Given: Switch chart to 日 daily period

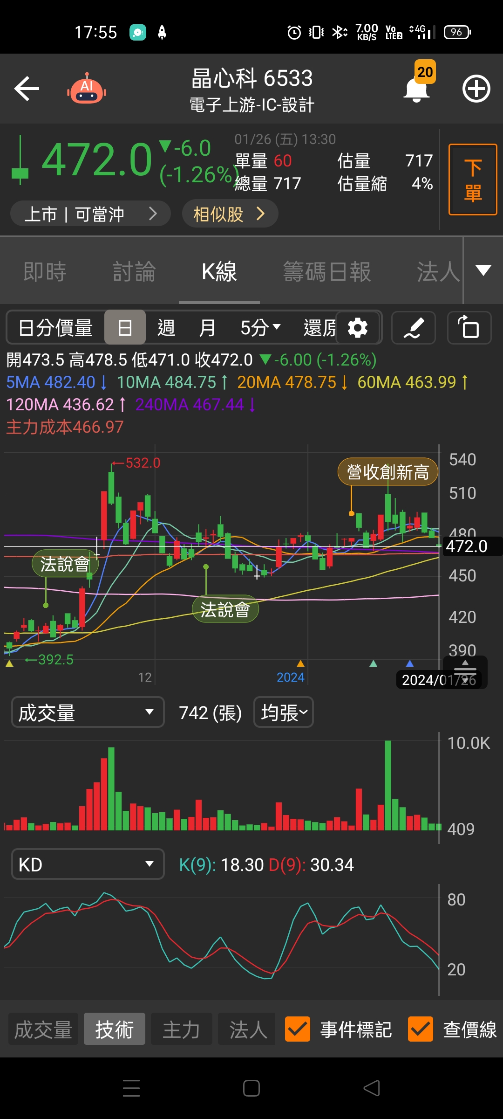Looking at the screenshot, I should click(x=125, y=328).
